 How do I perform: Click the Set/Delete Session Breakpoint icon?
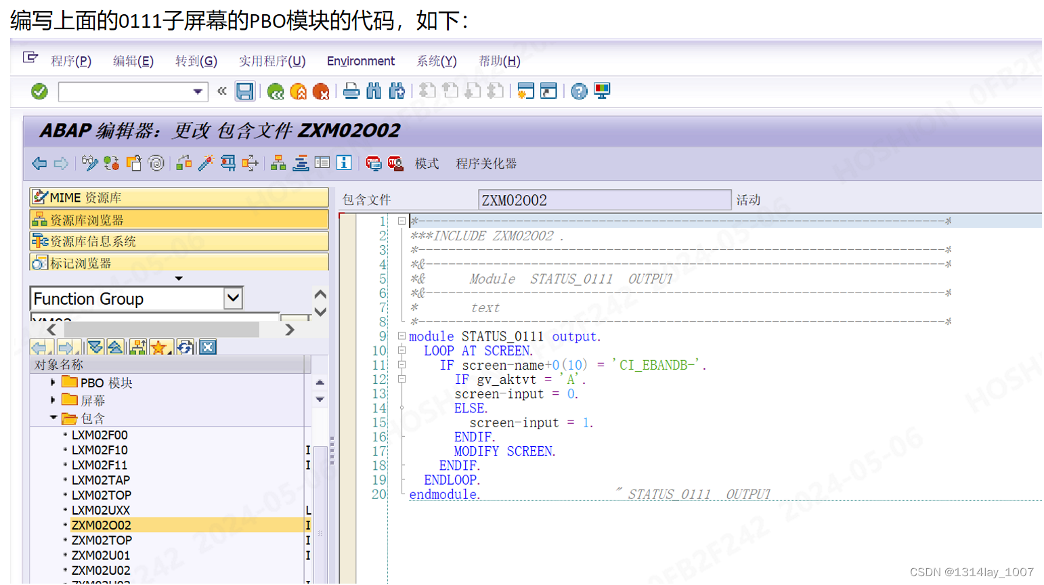point(373,163)
